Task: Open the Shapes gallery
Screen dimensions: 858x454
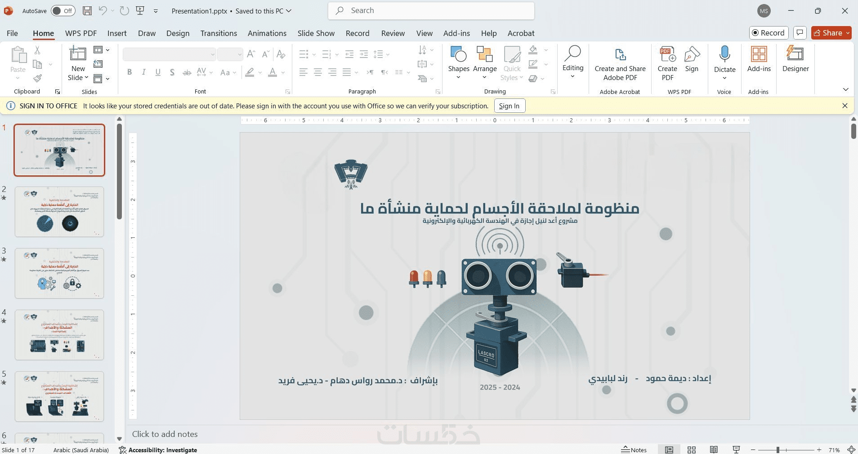Action: 459,63
